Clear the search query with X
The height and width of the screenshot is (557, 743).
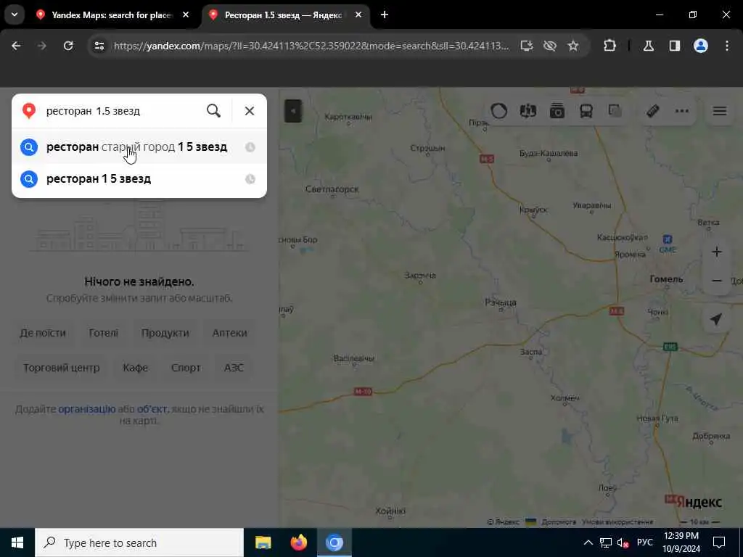coord(250,111)
